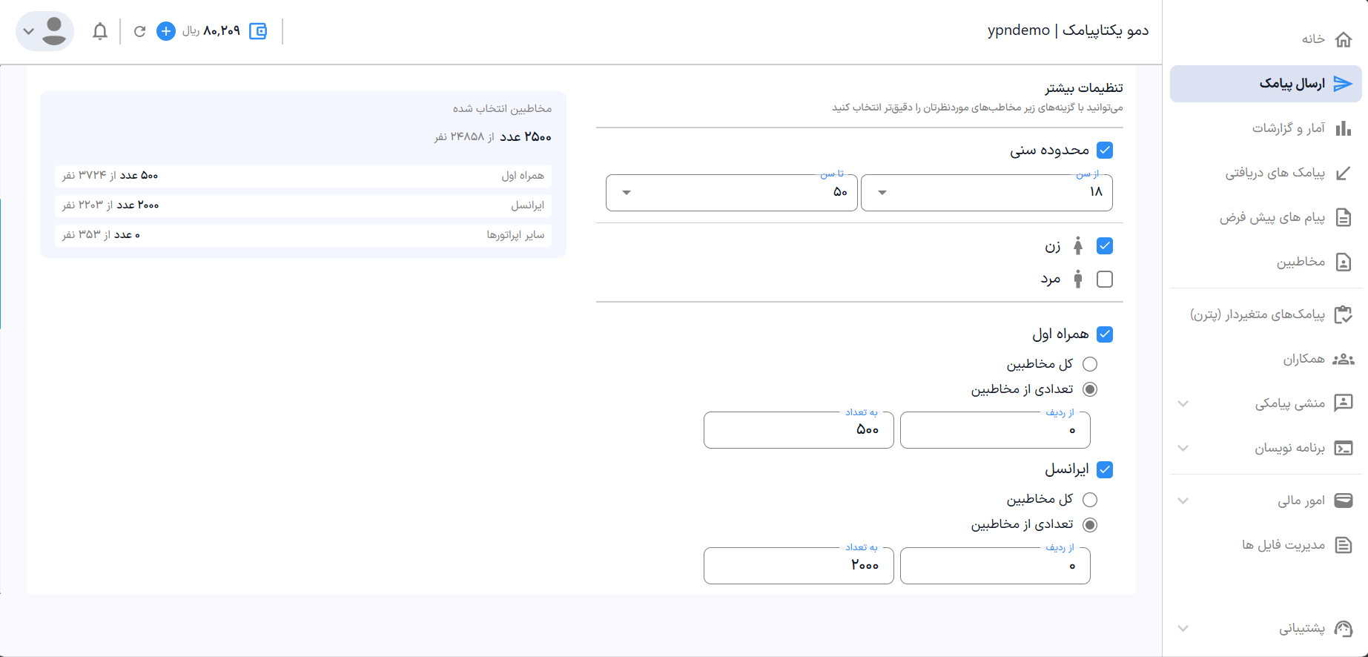Viewport: 1368px width, 657px height.
Task: Click the statistics bar chart icon
Action: click(x=1343, y=128)
